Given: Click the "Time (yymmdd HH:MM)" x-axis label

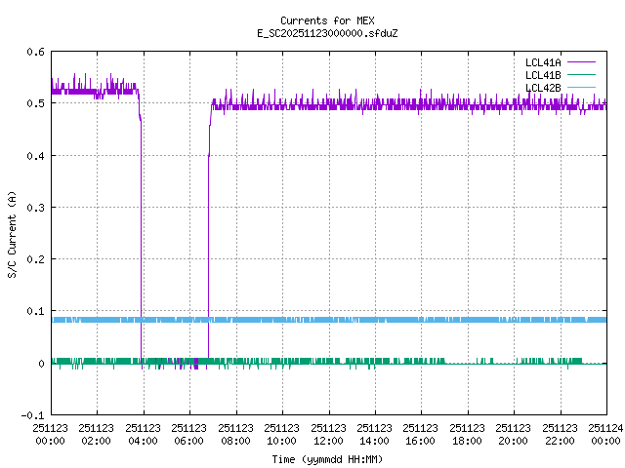Looking at the screenshot, I should (327, 457).
